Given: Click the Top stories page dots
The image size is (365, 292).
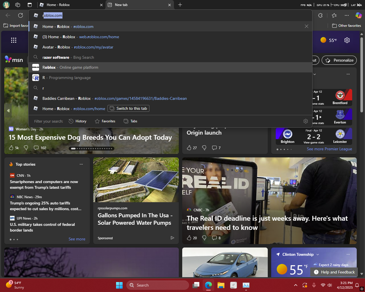Looking at the screenshot, I should [x=14, y=239].
